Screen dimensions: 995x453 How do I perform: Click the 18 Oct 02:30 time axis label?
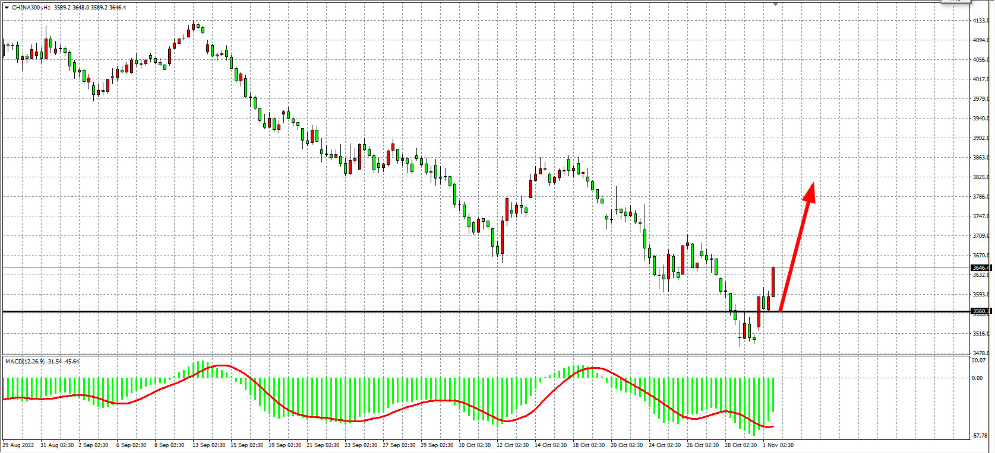pyautogui.click(x=589, y=445)
